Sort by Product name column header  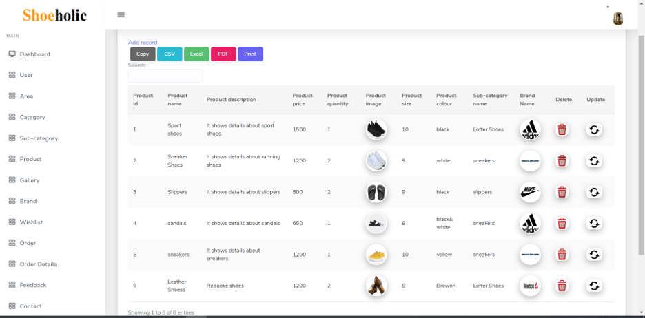178,99
